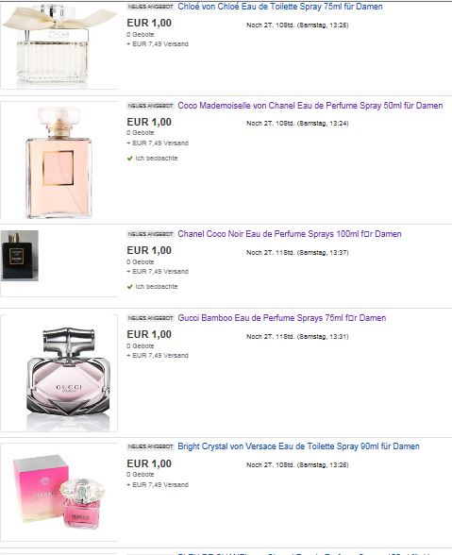Click the Chloé perfume bottle thumbnail
The width and height of the screenshot is (452, 555).
[x=59, y=45]
